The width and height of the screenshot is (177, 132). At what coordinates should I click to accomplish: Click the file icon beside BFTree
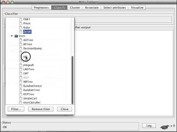click(21, 44)
